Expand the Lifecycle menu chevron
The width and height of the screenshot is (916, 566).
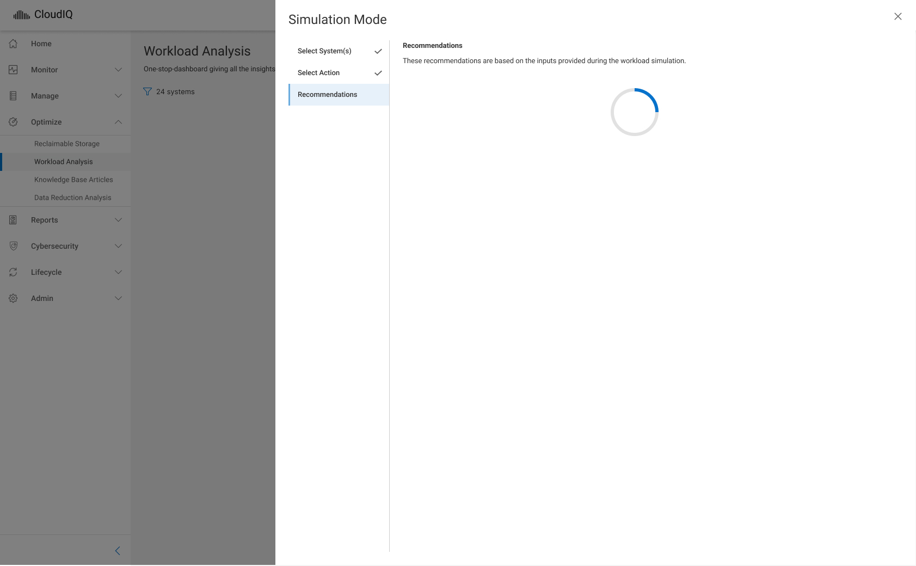(118, 272)
